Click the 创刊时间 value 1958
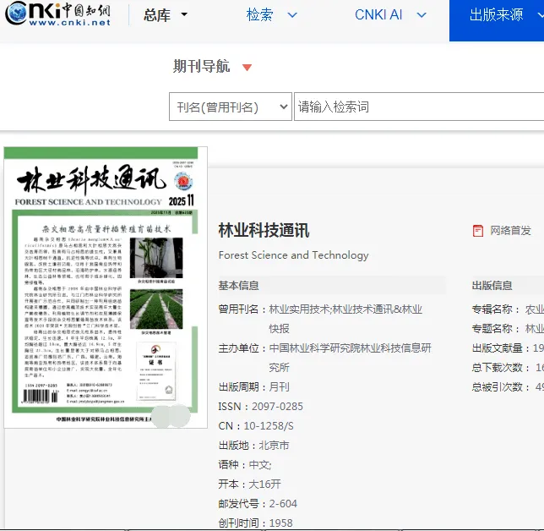The height and width of the screenshot is (531, 544). pyautogui.click(x=280, y=523)
